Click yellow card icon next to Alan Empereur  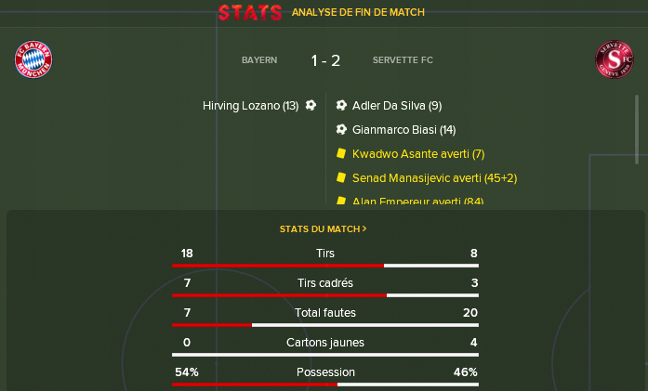click(x=341, y=201)
